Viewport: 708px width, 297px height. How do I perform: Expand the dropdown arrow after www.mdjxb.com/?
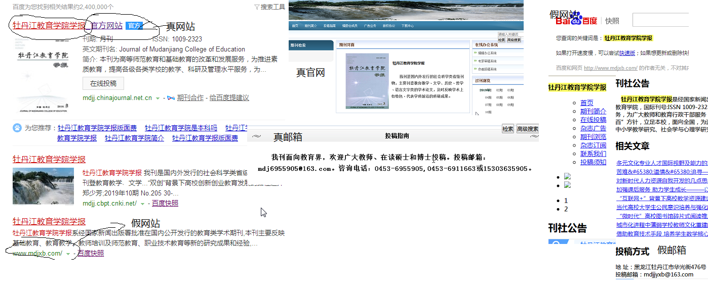pyautogui.click(x=68, y=254)
